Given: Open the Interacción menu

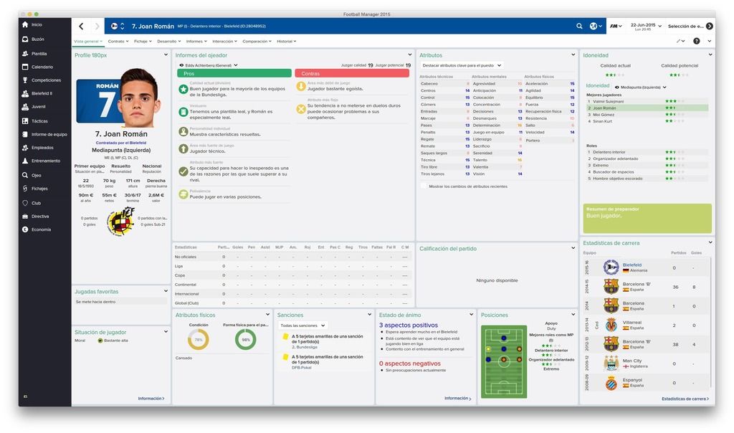Looking at the screenshot, I should 224,41.
